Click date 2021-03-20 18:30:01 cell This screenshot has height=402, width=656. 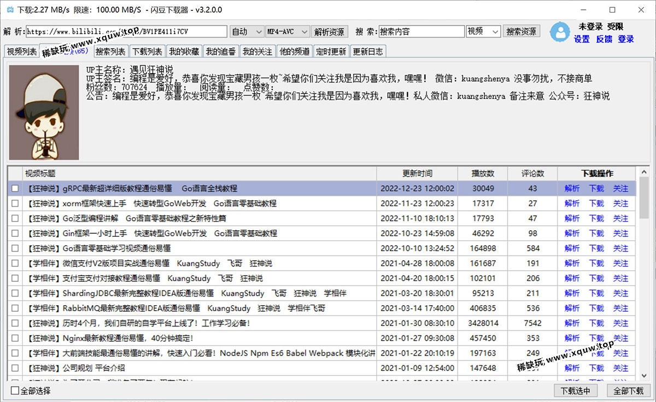pyautogui.click(x=417, y=293)
